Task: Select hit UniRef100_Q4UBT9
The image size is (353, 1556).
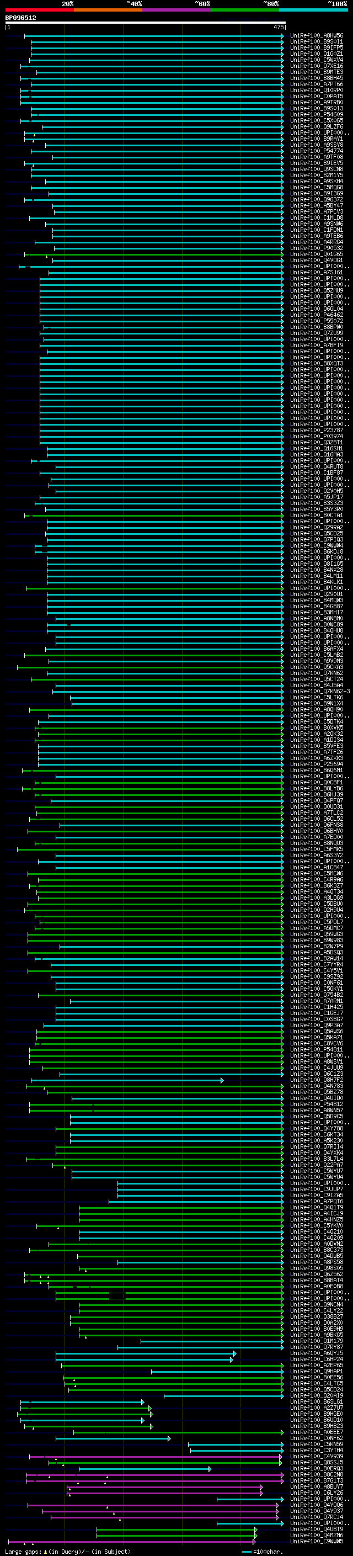Action: coord(317,1529)
